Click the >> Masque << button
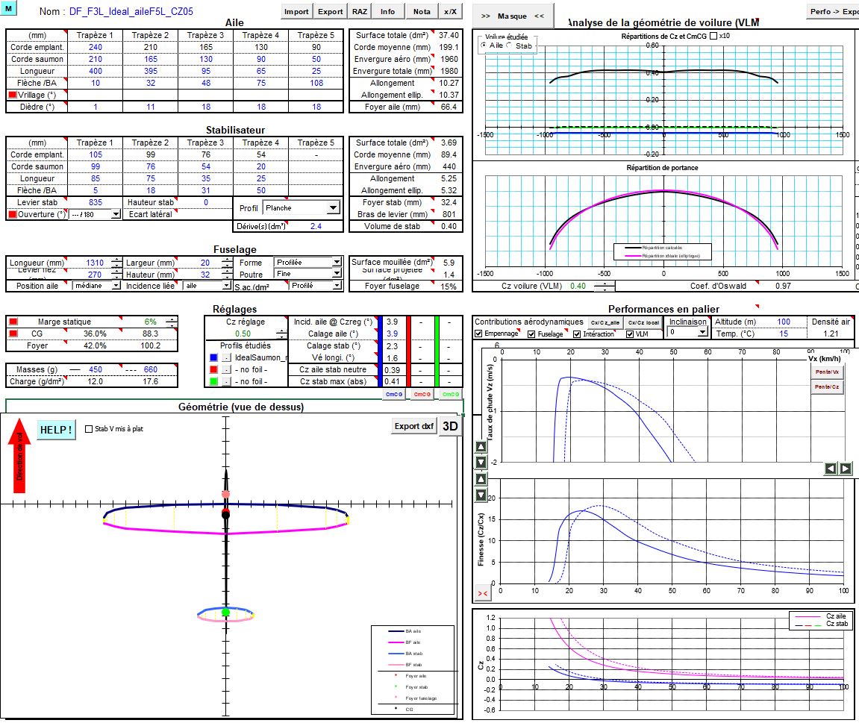This screenshot has height=723, width=859. (513, 16)
